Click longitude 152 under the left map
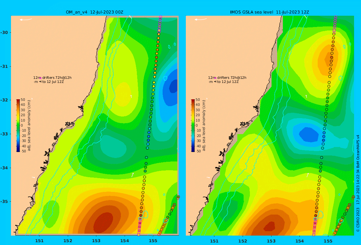The image size is (361, 245). click(x=68, y=241)
